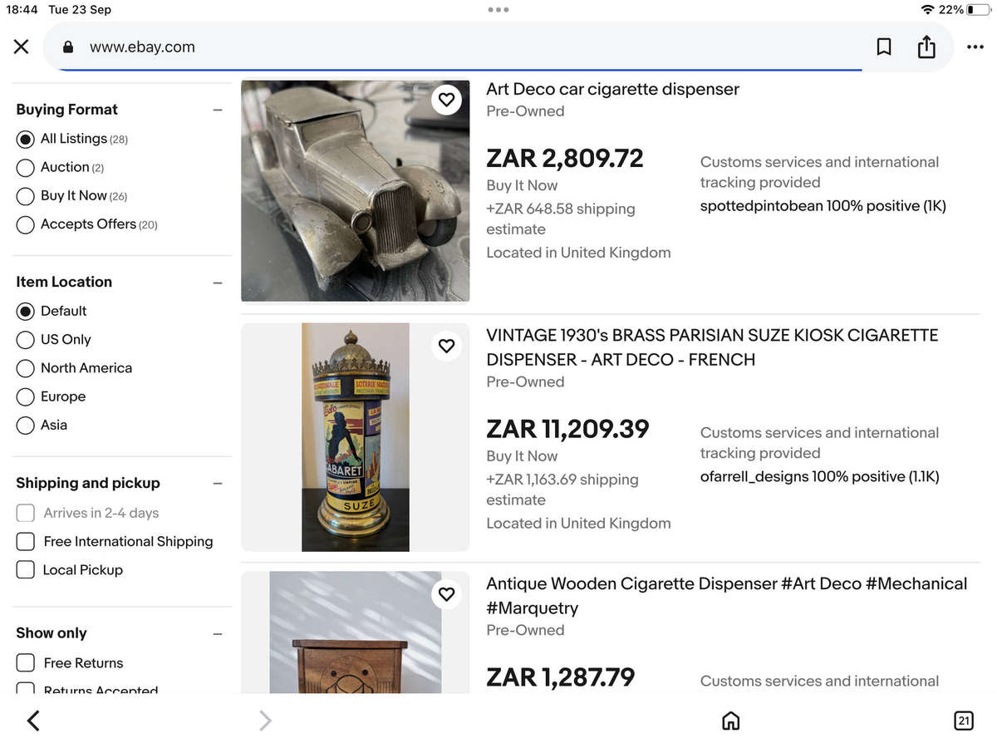The image size is (997, 748).
Task: Open the three-dot more options menu
Action: (x=975, y=47)
